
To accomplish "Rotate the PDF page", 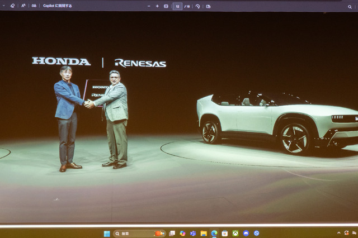I will [x=197, y=6].
